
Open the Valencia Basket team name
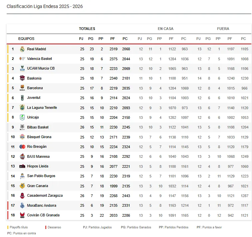(x=40, y=59)
